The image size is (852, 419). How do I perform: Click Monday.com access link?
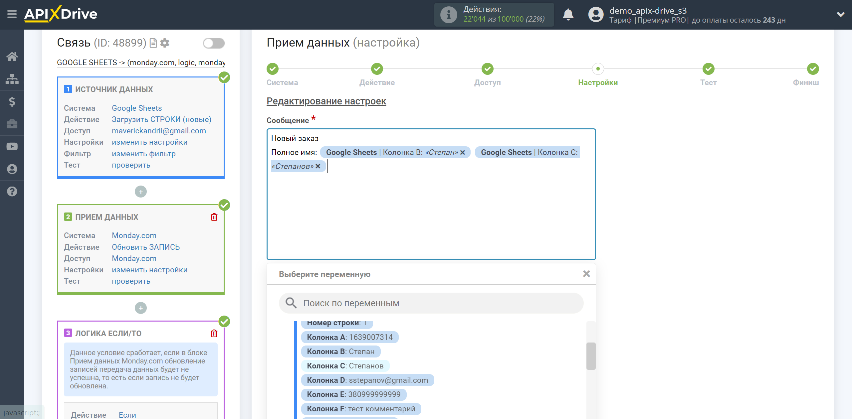tap(134, 258)
